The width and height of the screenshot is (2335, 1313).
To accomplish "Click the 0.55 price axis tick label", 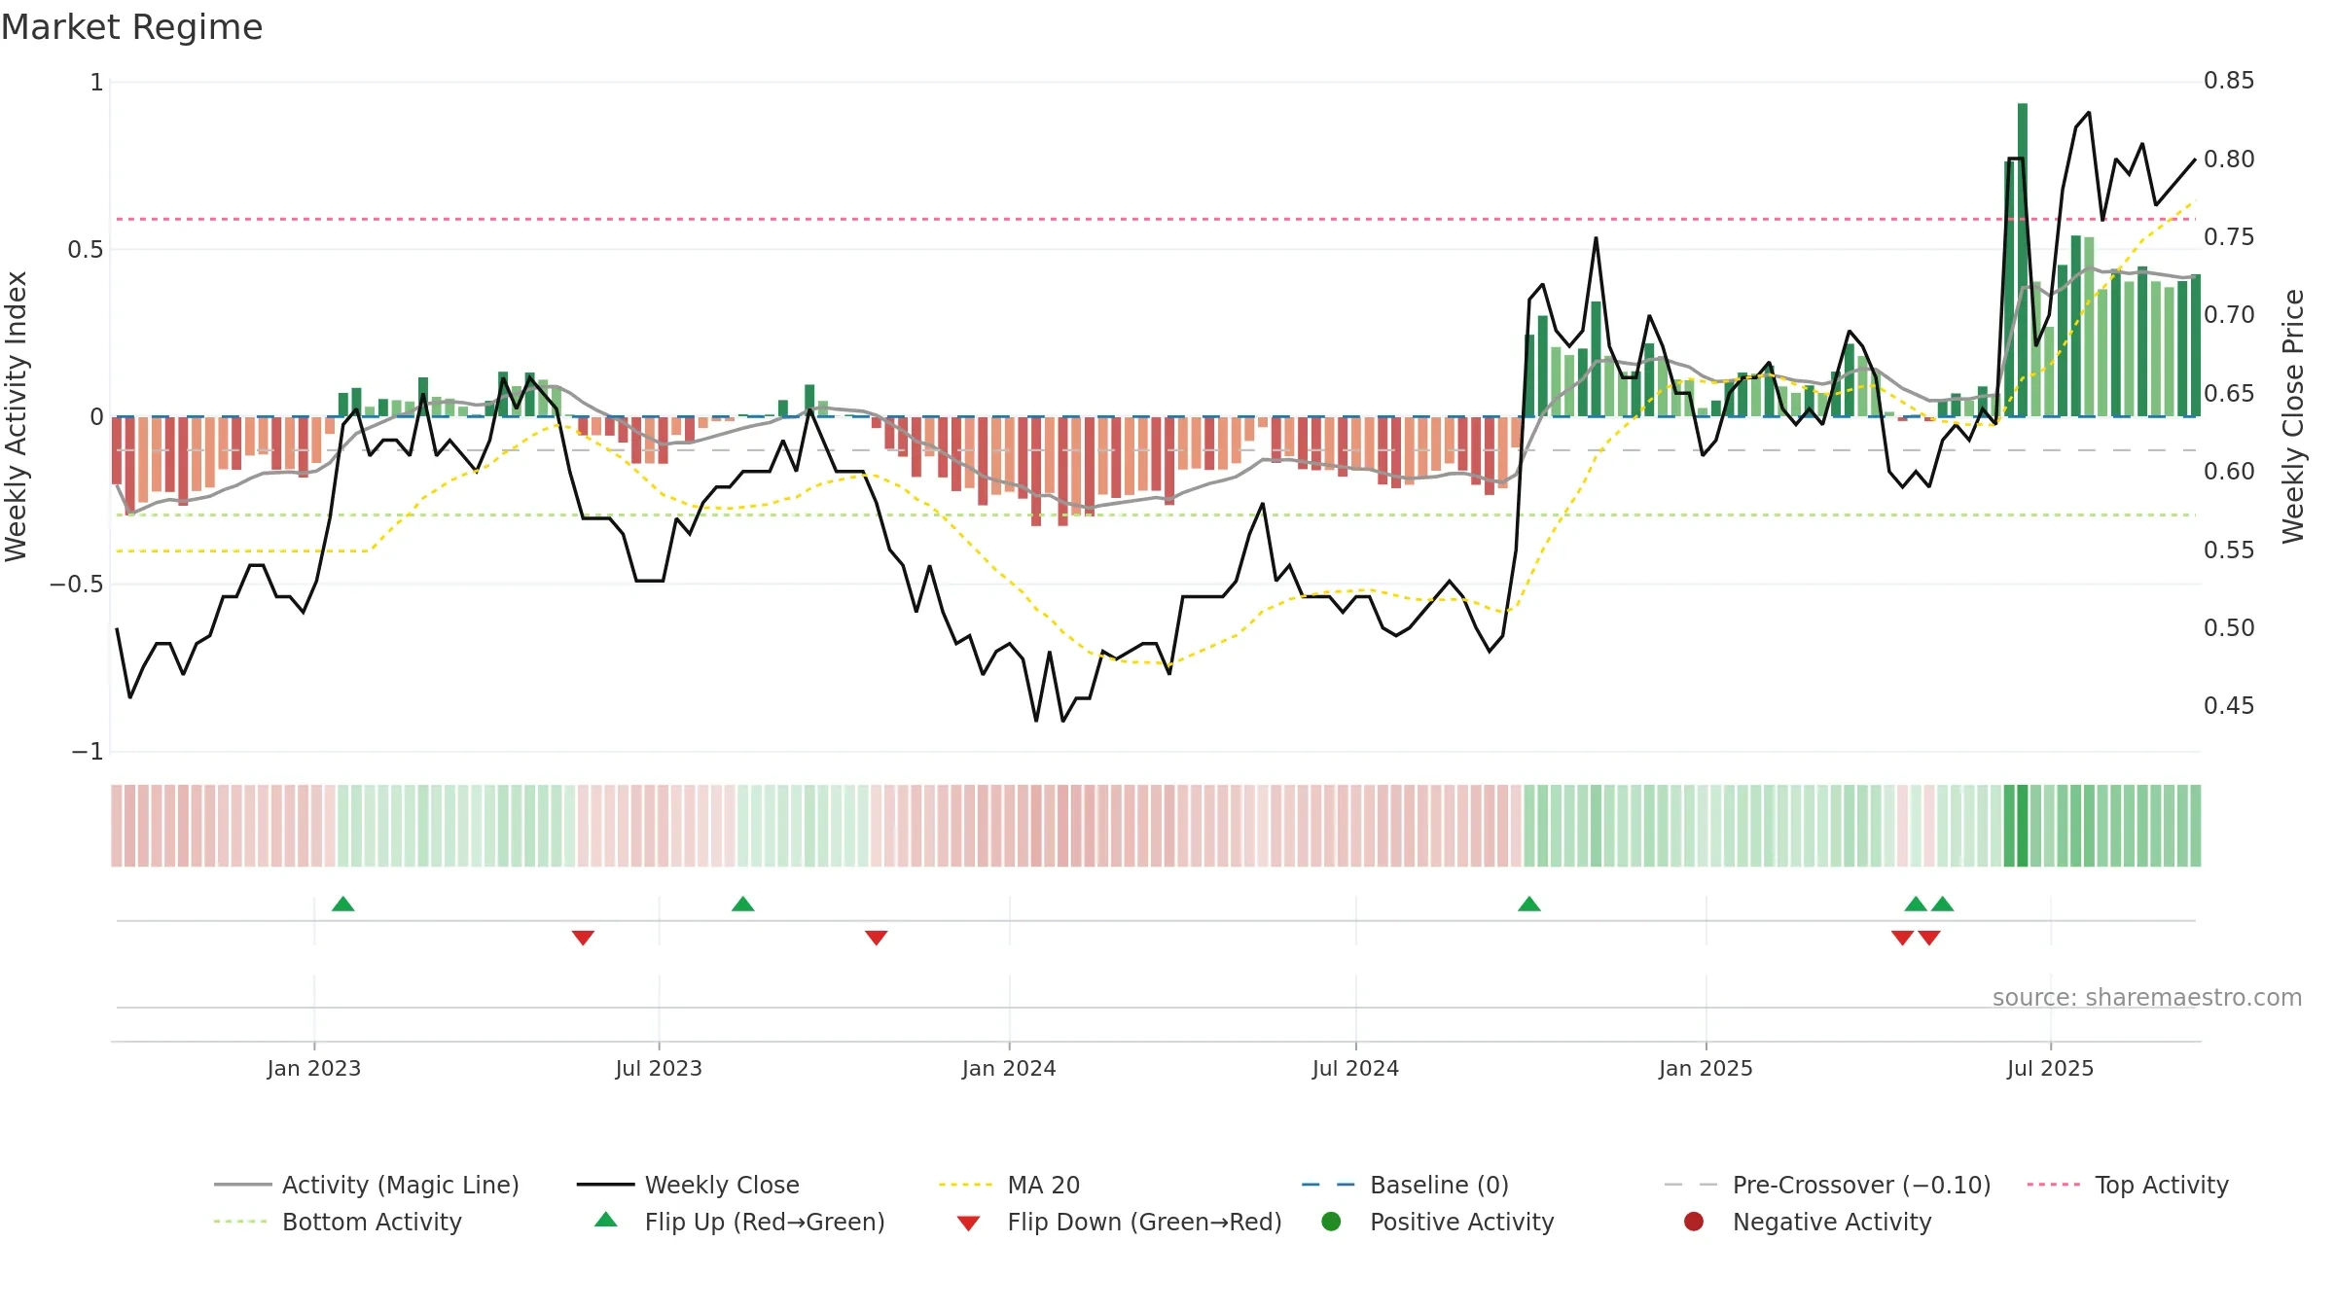I will click(2229, 550).
